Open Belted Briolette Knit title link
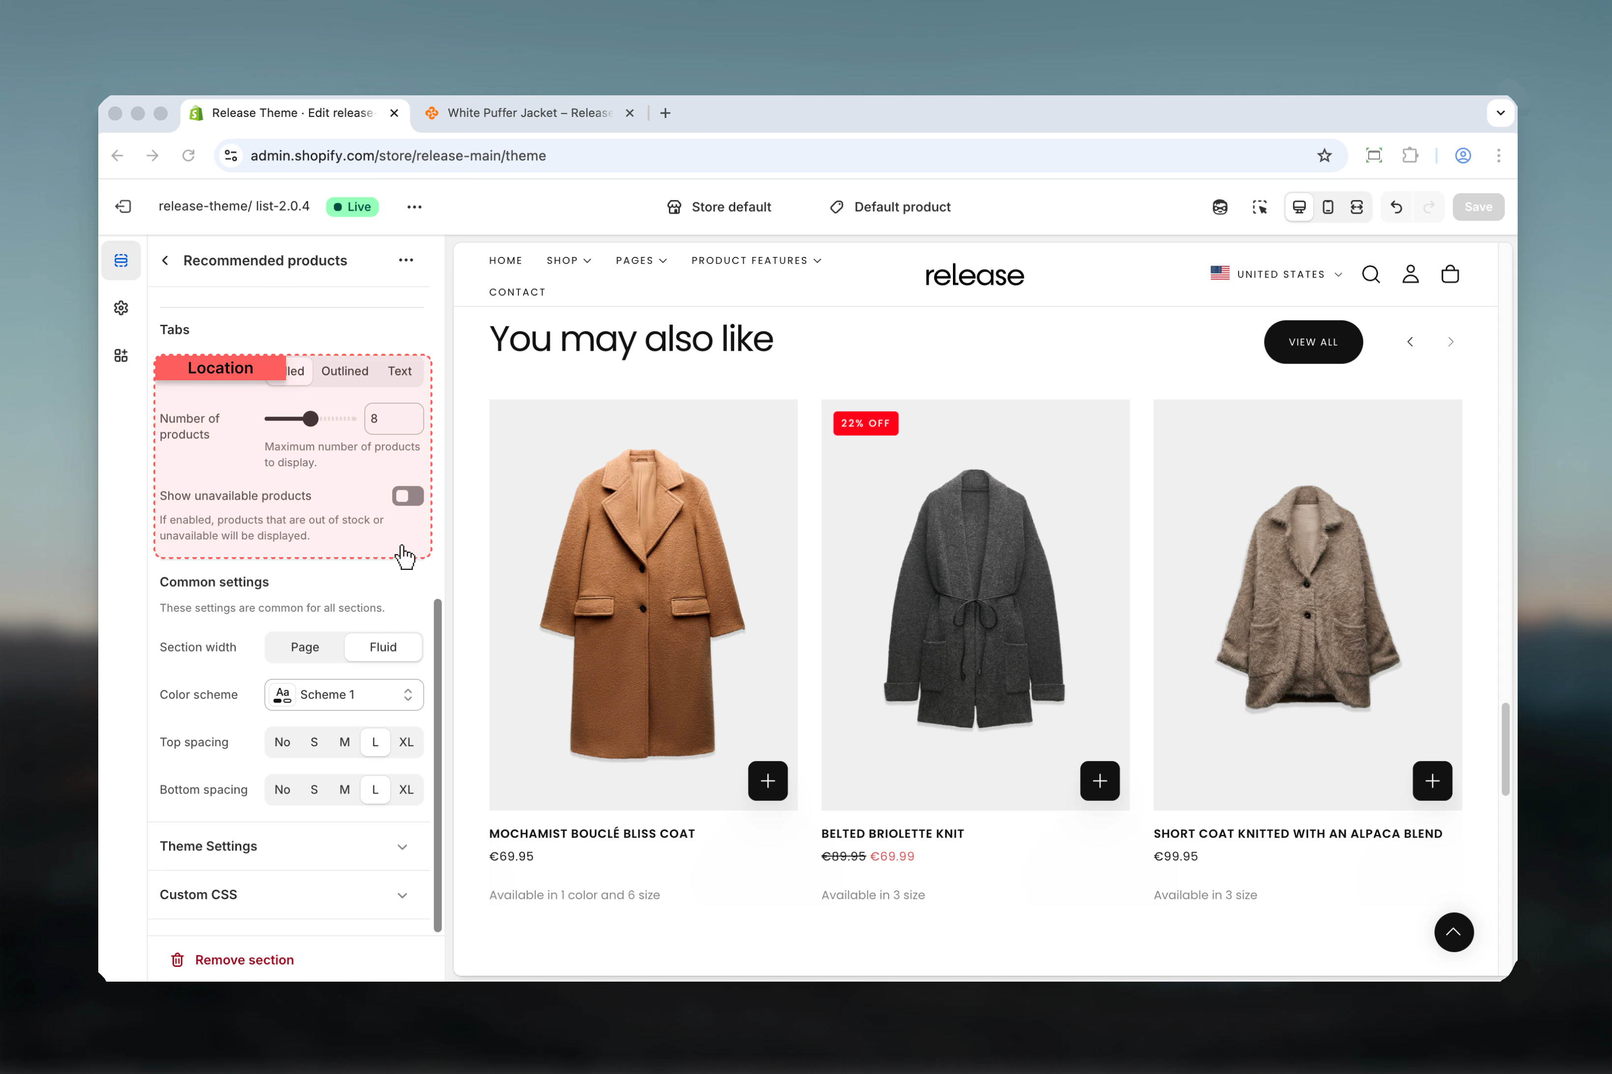This screenshot has width=1612, height=1074. point(892,834)
